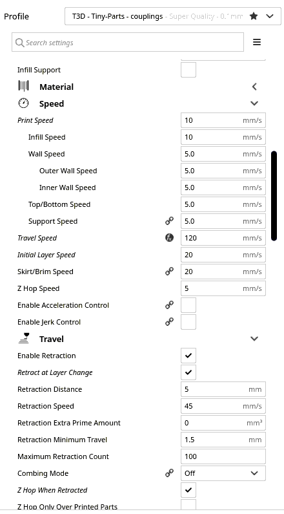
Task: Click the Material category barcode icon
Action: 23,86
